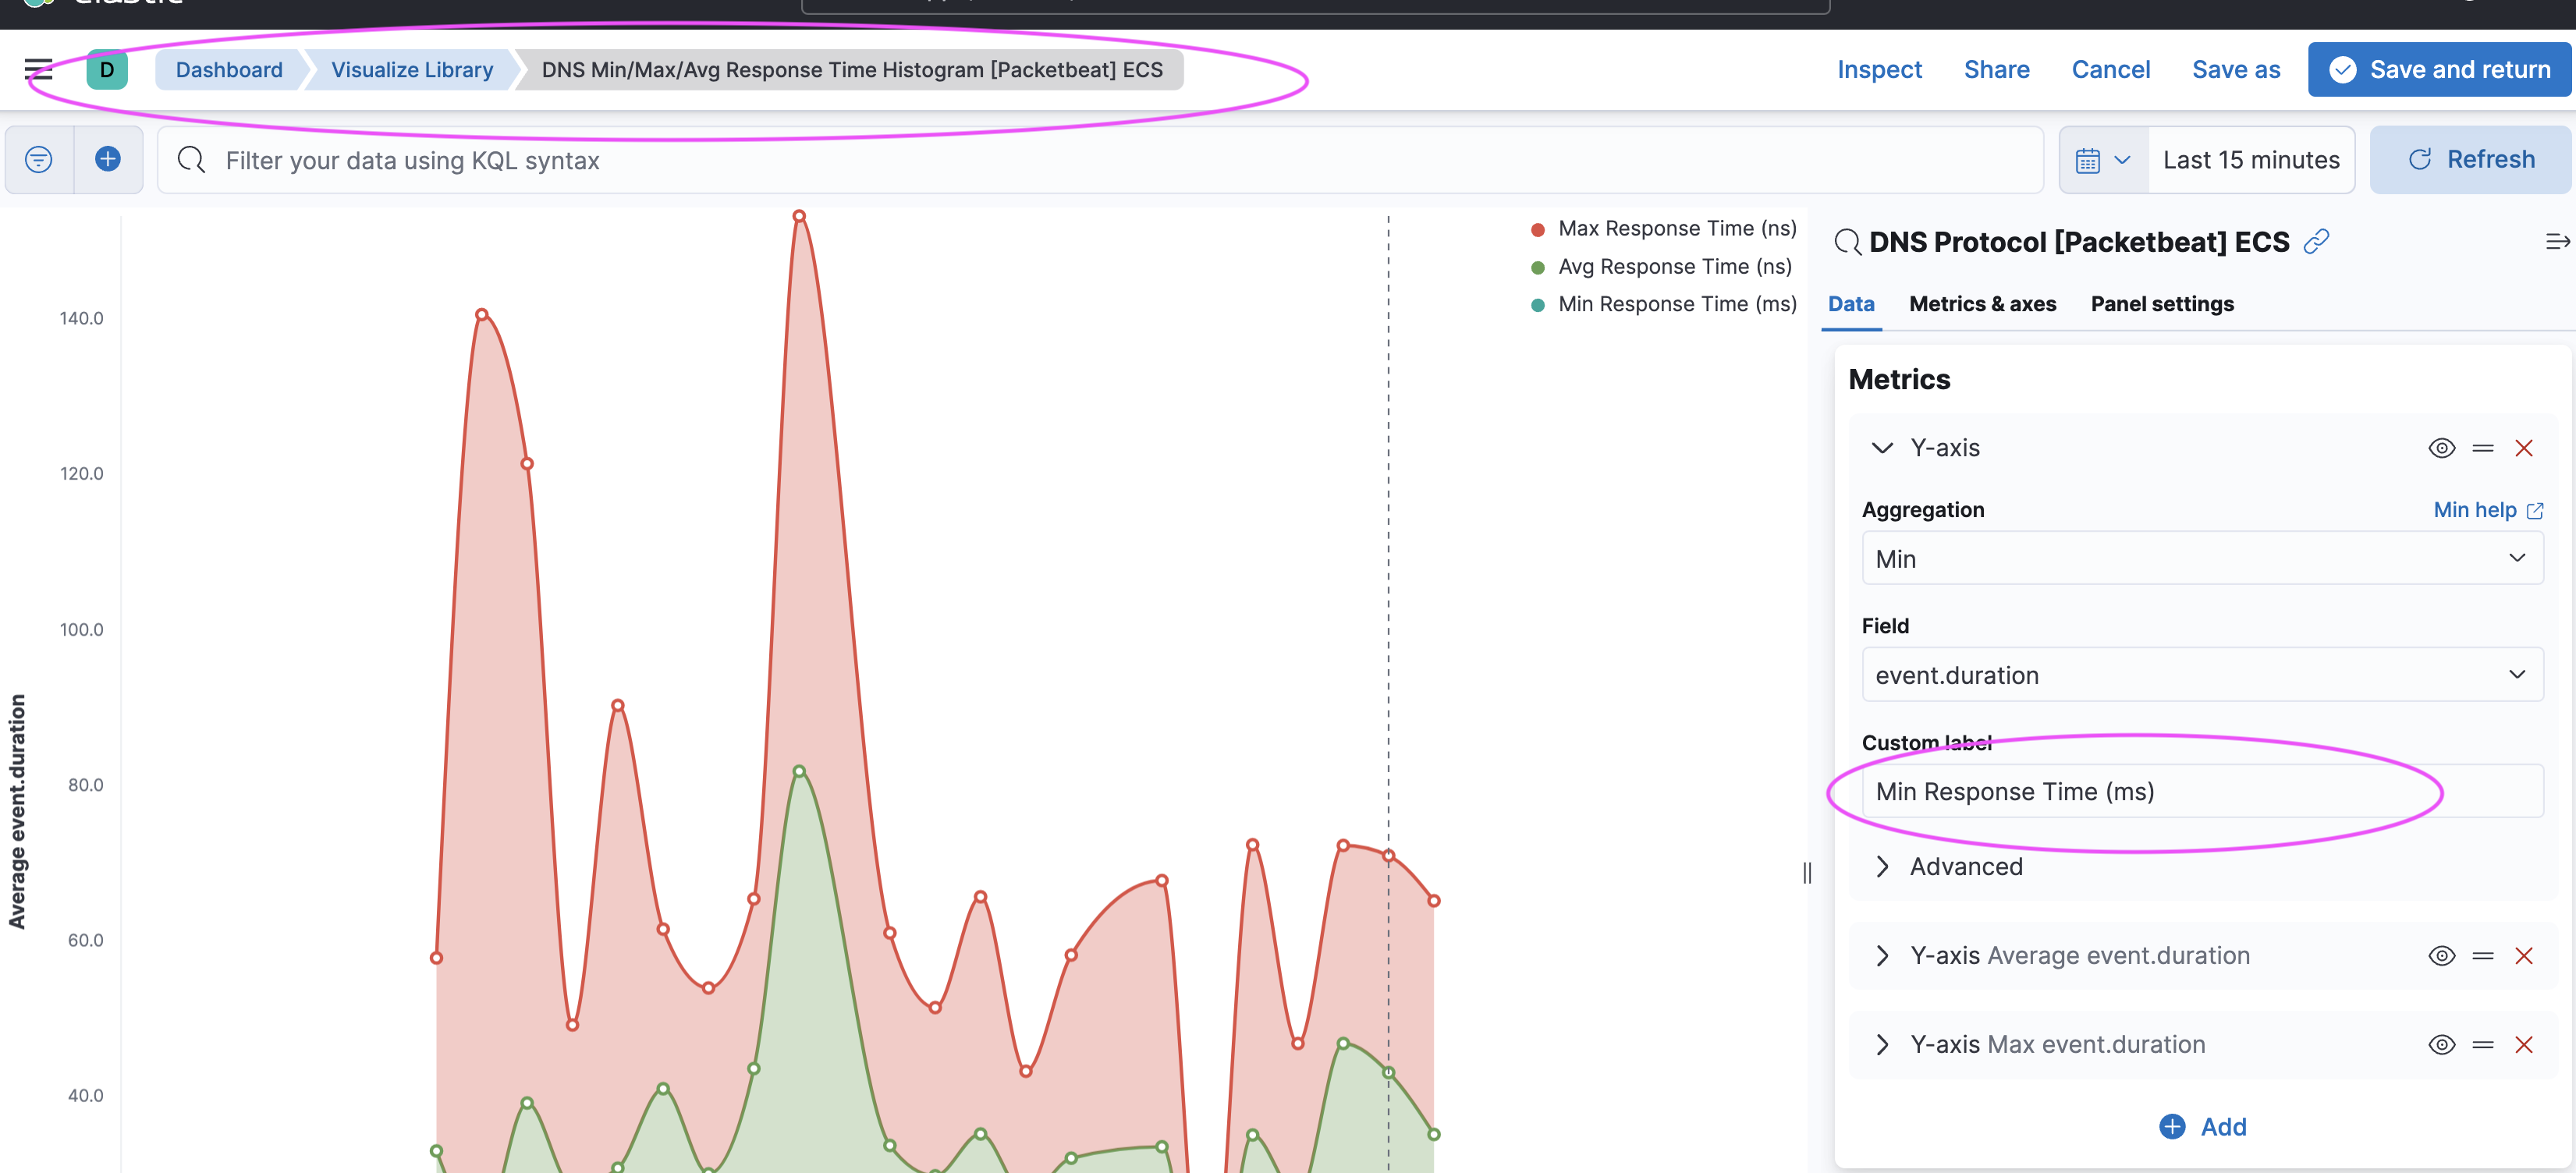Switch to Metrics & axes tab

tap(1982, 304)
